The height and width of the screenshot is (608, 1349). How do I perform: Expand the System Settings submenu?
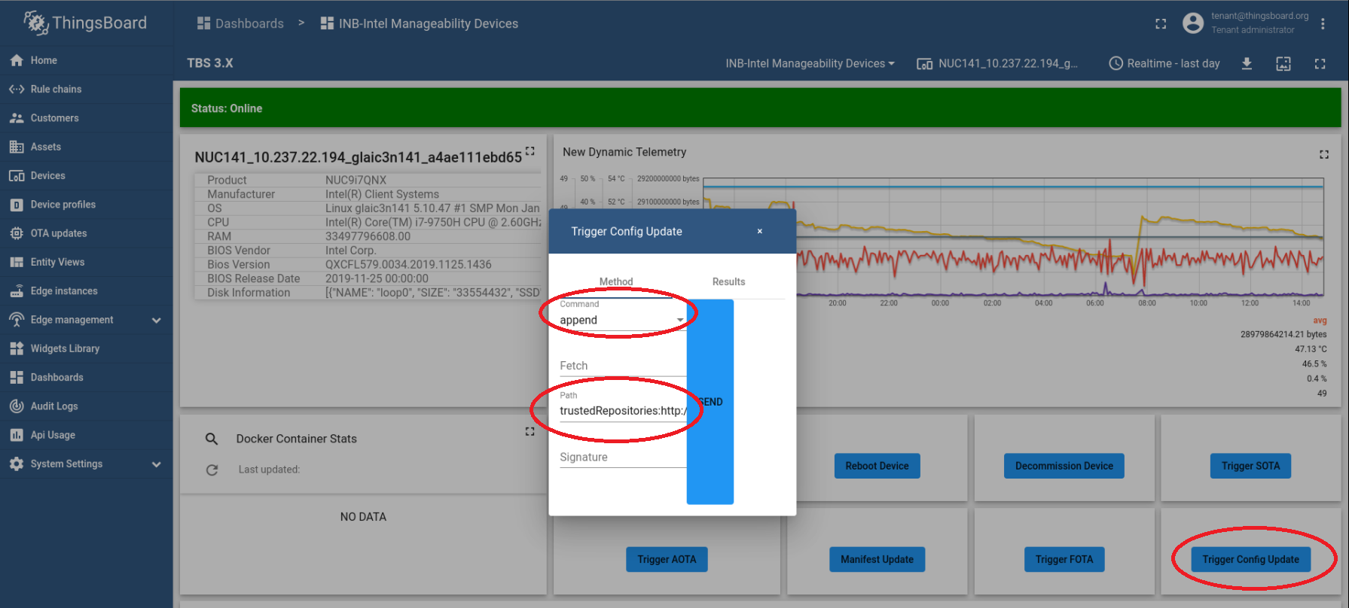pos(156,464)
